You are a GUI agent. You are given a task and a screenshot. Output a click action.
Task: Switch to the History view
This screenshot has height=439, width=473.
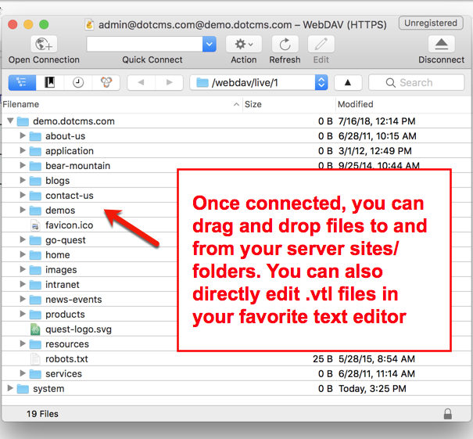coord(78,82)
